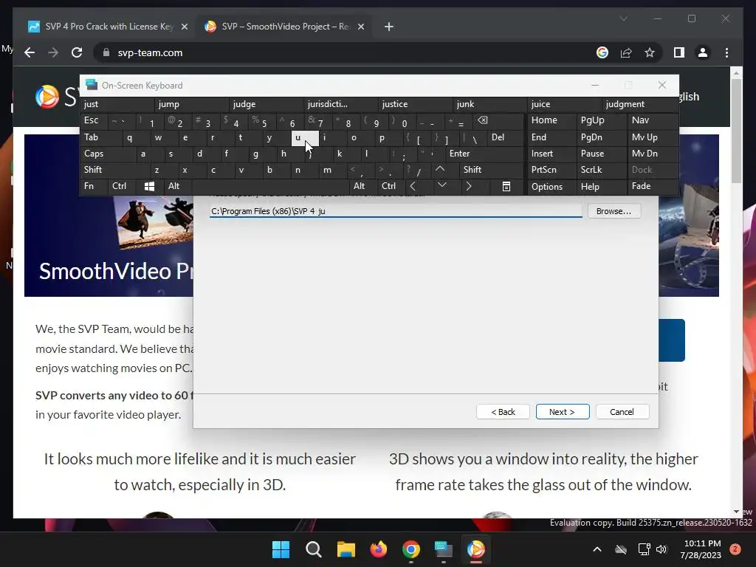
Task: Open taskbar Search icon
Action: point(313,549)
